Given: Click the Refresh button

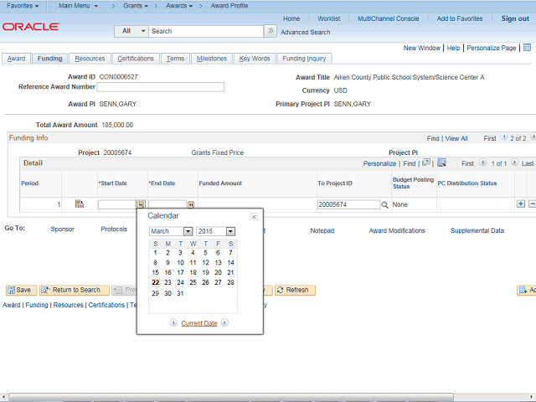Looking at the screenshot, I should click(x=295, y=290).
